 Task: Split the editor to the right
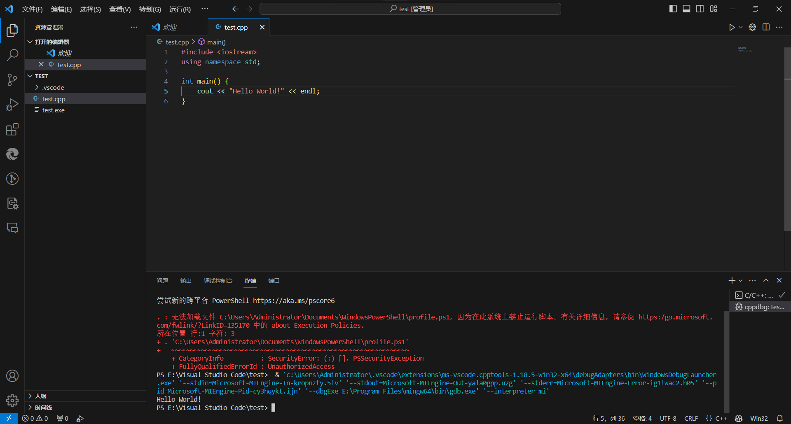click(766, 27)
